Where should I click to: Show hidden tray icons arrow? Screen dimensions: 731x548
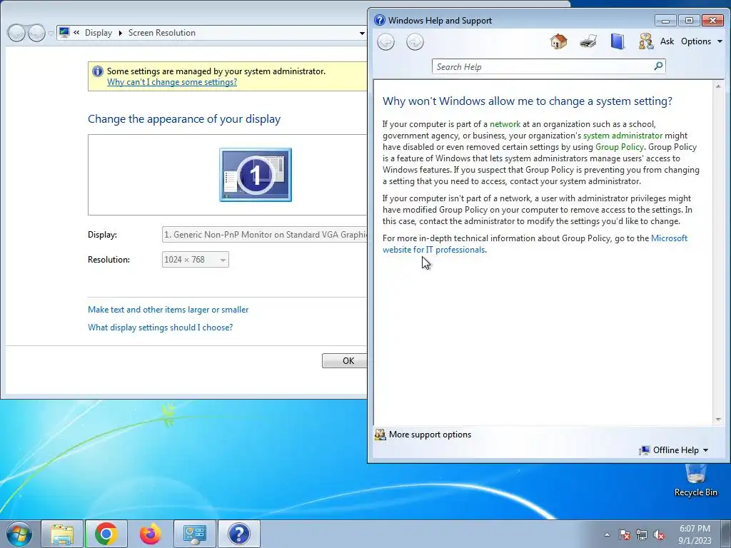coord(607,534)
